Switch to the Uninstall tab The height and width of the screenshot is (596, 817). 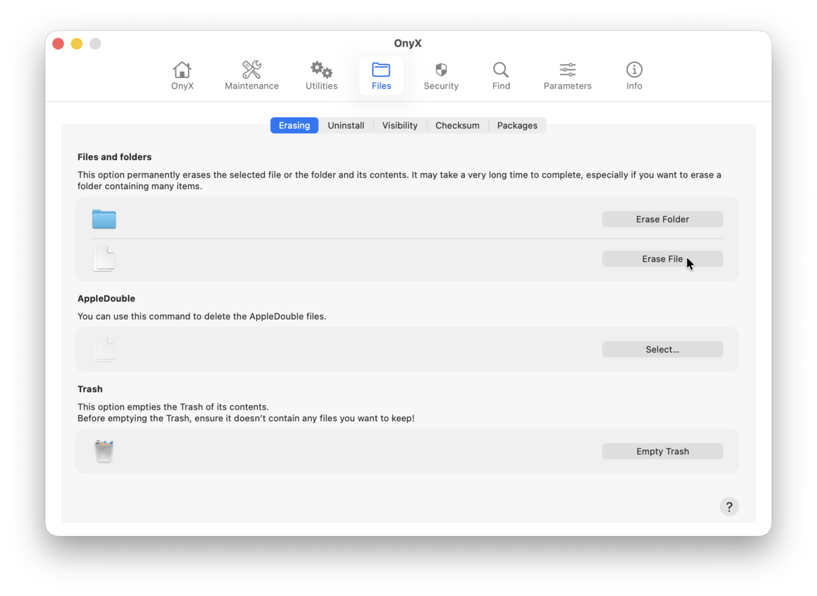click(x=346, y=126)
